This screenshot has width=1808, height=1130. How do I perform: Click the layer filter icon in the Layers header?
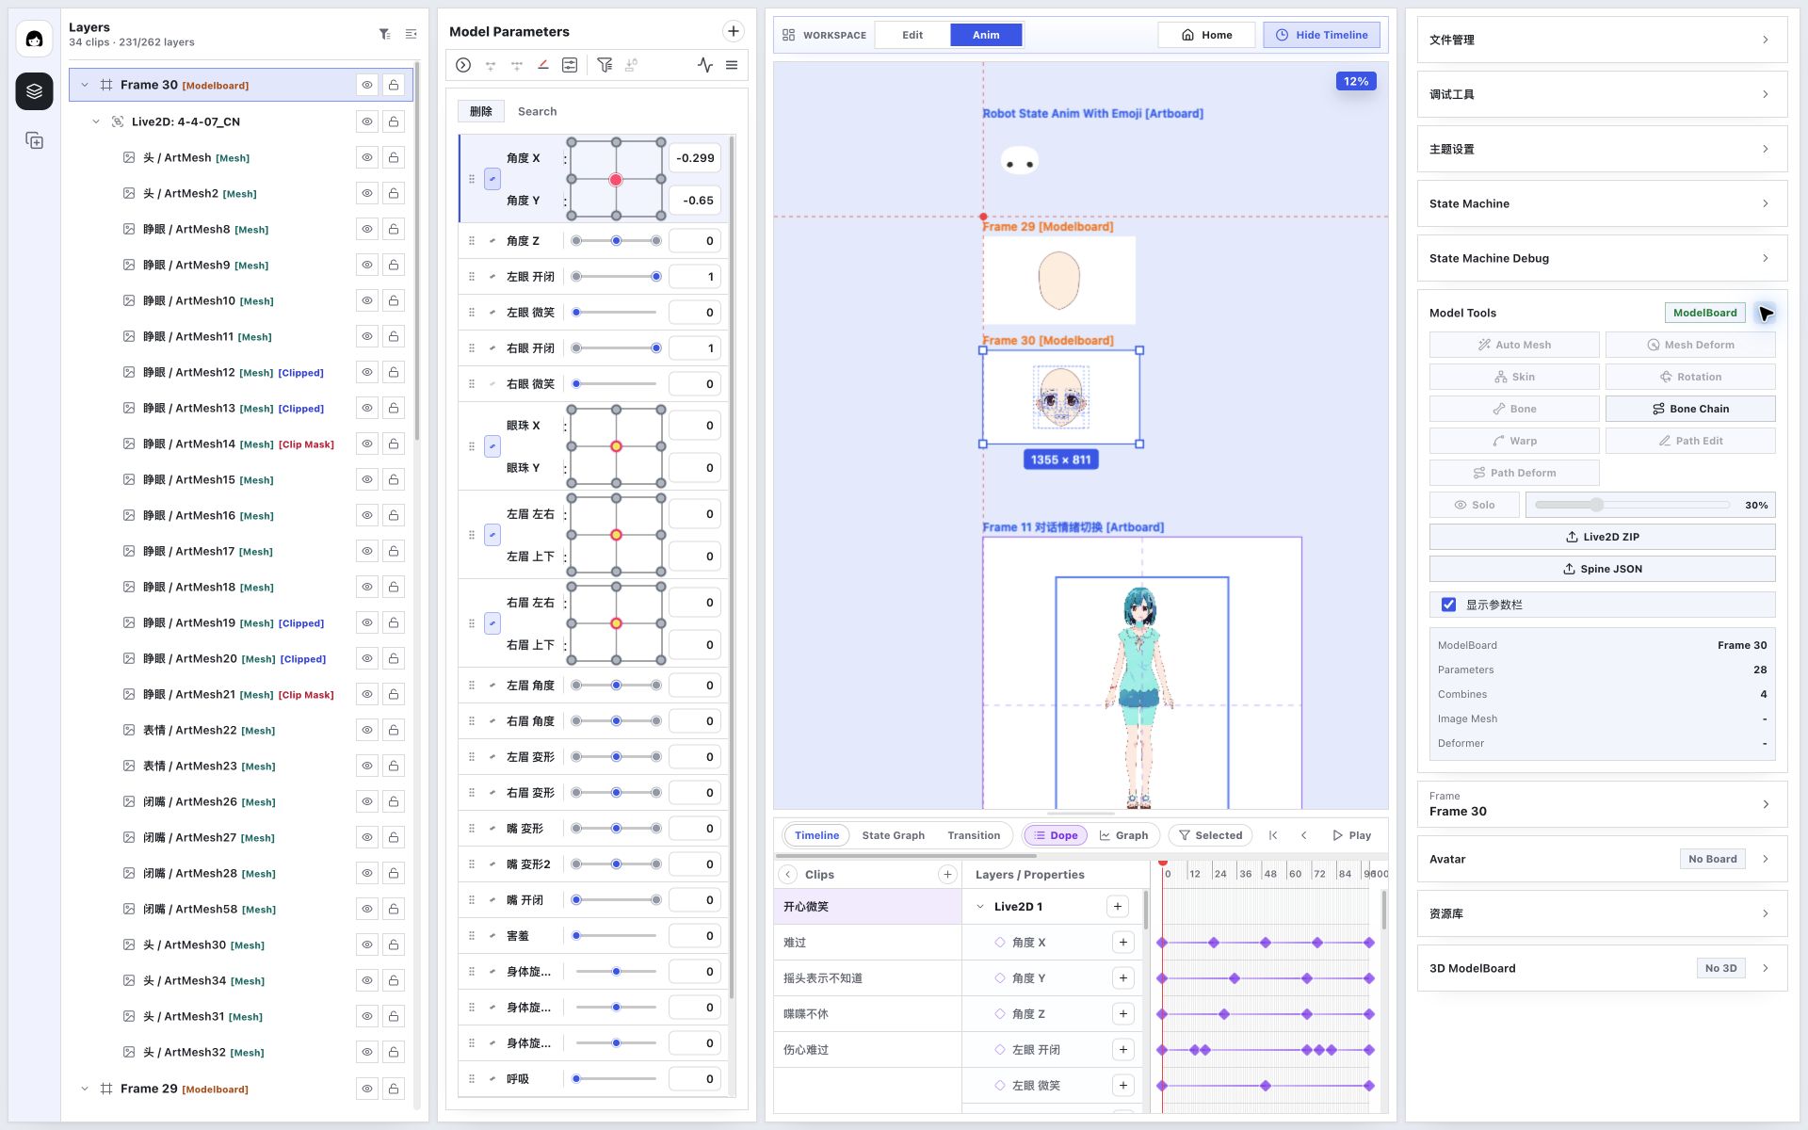385,34
